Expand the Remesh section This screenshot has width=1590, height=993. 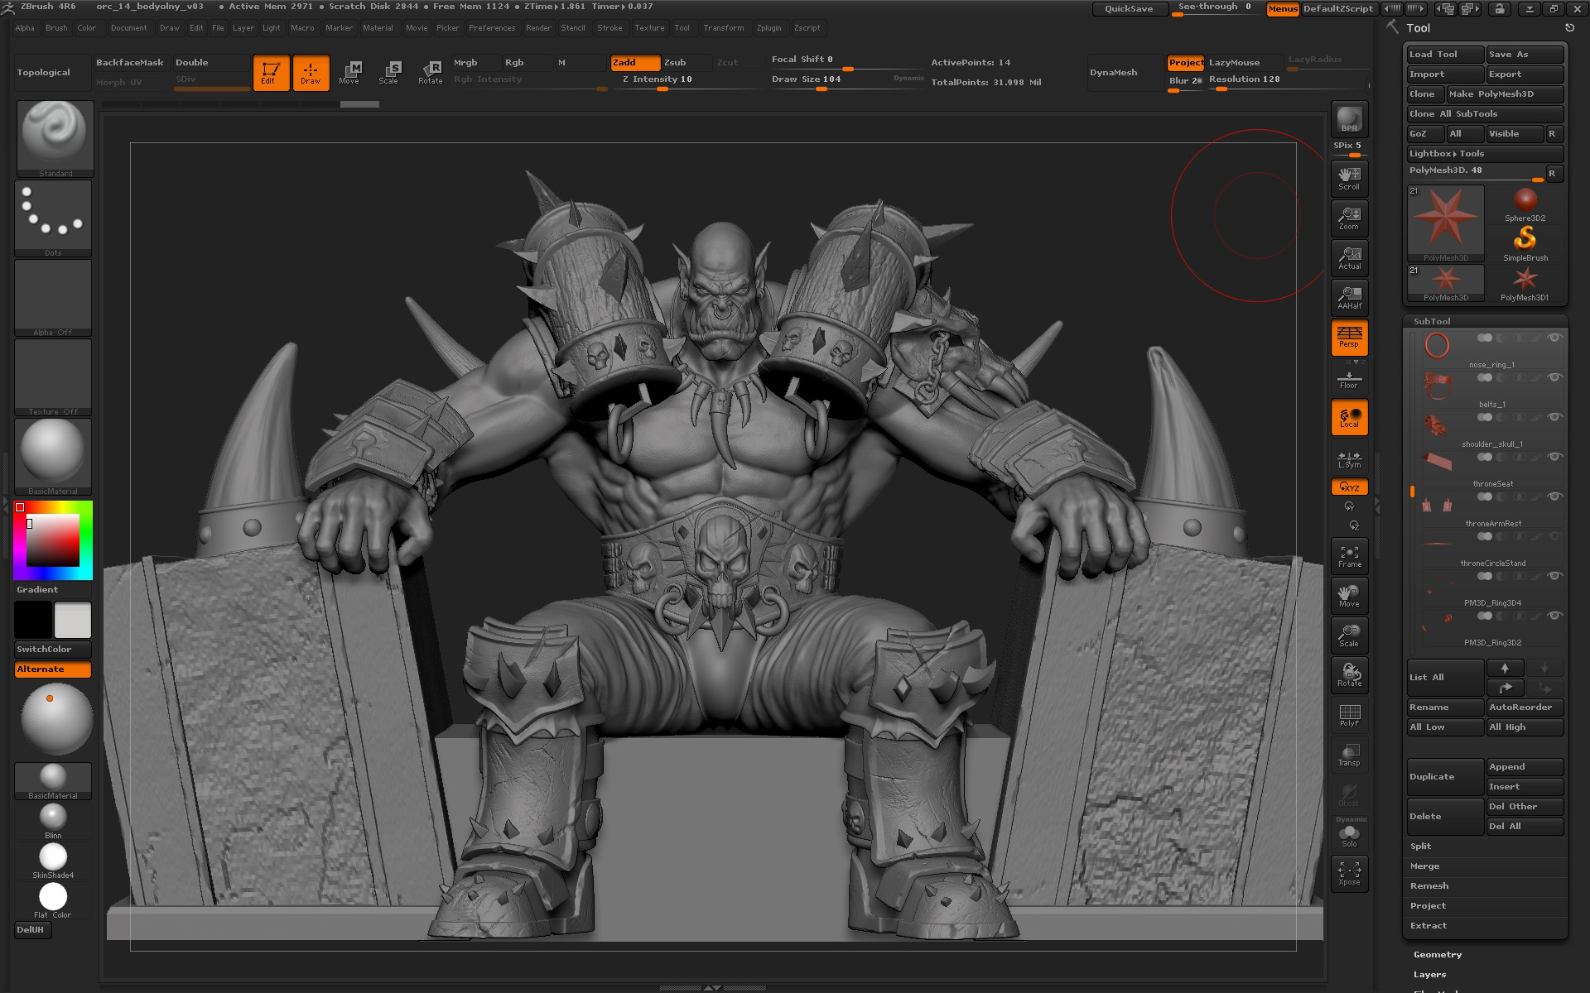[x=1429, y=885]
